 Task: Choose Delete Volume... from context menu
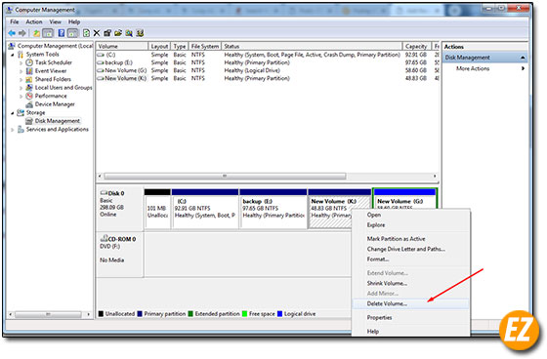[x=410, y=304]
